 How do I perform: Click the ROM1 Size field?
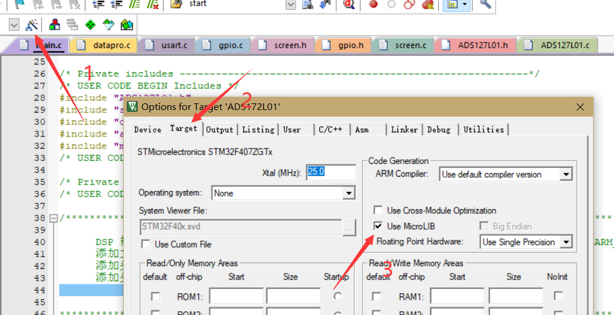click(x=293, y=296)
